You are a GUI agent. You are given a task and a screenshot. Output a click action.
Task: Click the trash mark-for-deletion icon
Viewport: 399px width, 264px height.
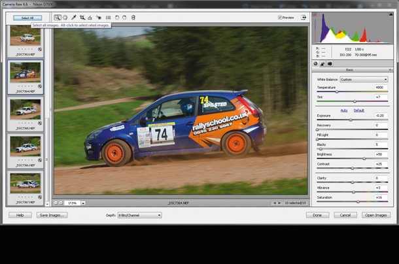(133, 18)
